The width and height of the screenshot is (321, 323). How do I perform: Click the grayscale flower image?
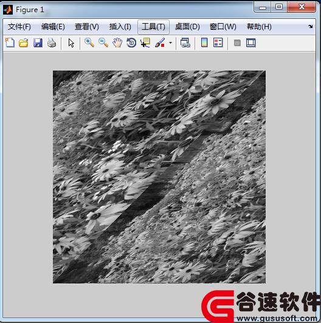click(159, 177)
